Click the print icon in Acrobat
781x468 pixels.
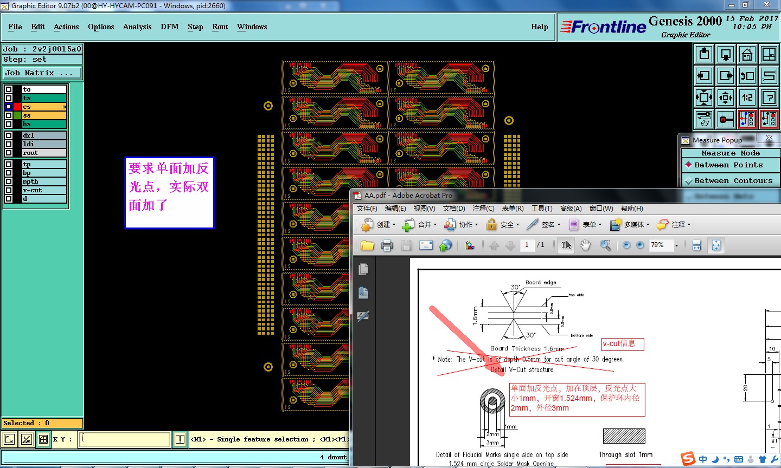click(x=387, y=245)
